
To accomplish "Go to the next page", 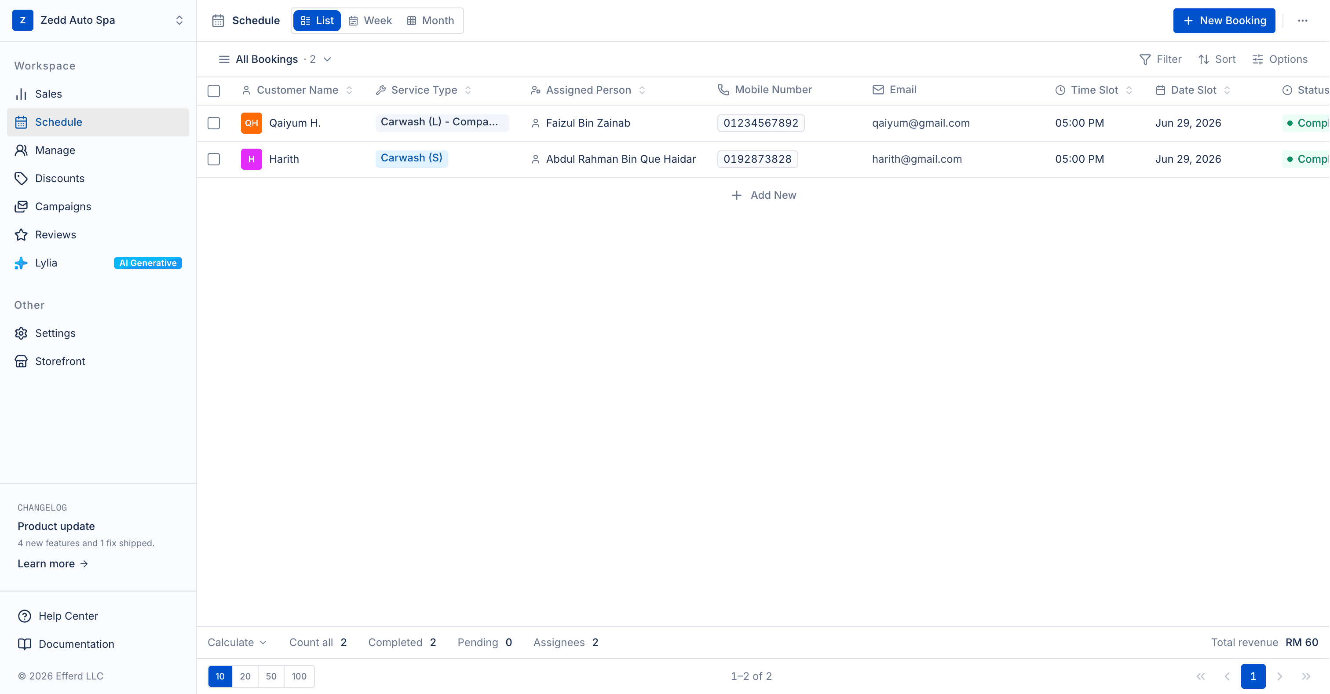I will point(1280,676).
